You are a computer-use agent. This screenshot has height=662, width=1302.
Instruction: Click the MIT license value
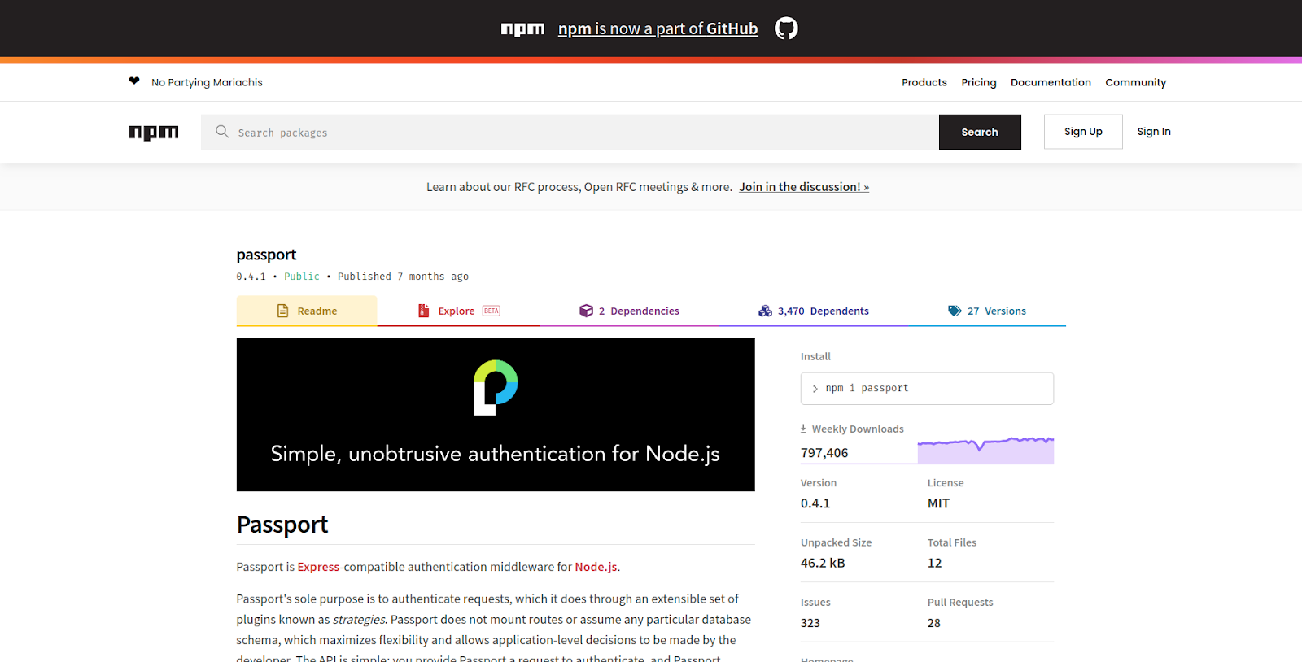click(x=938, y=503)
